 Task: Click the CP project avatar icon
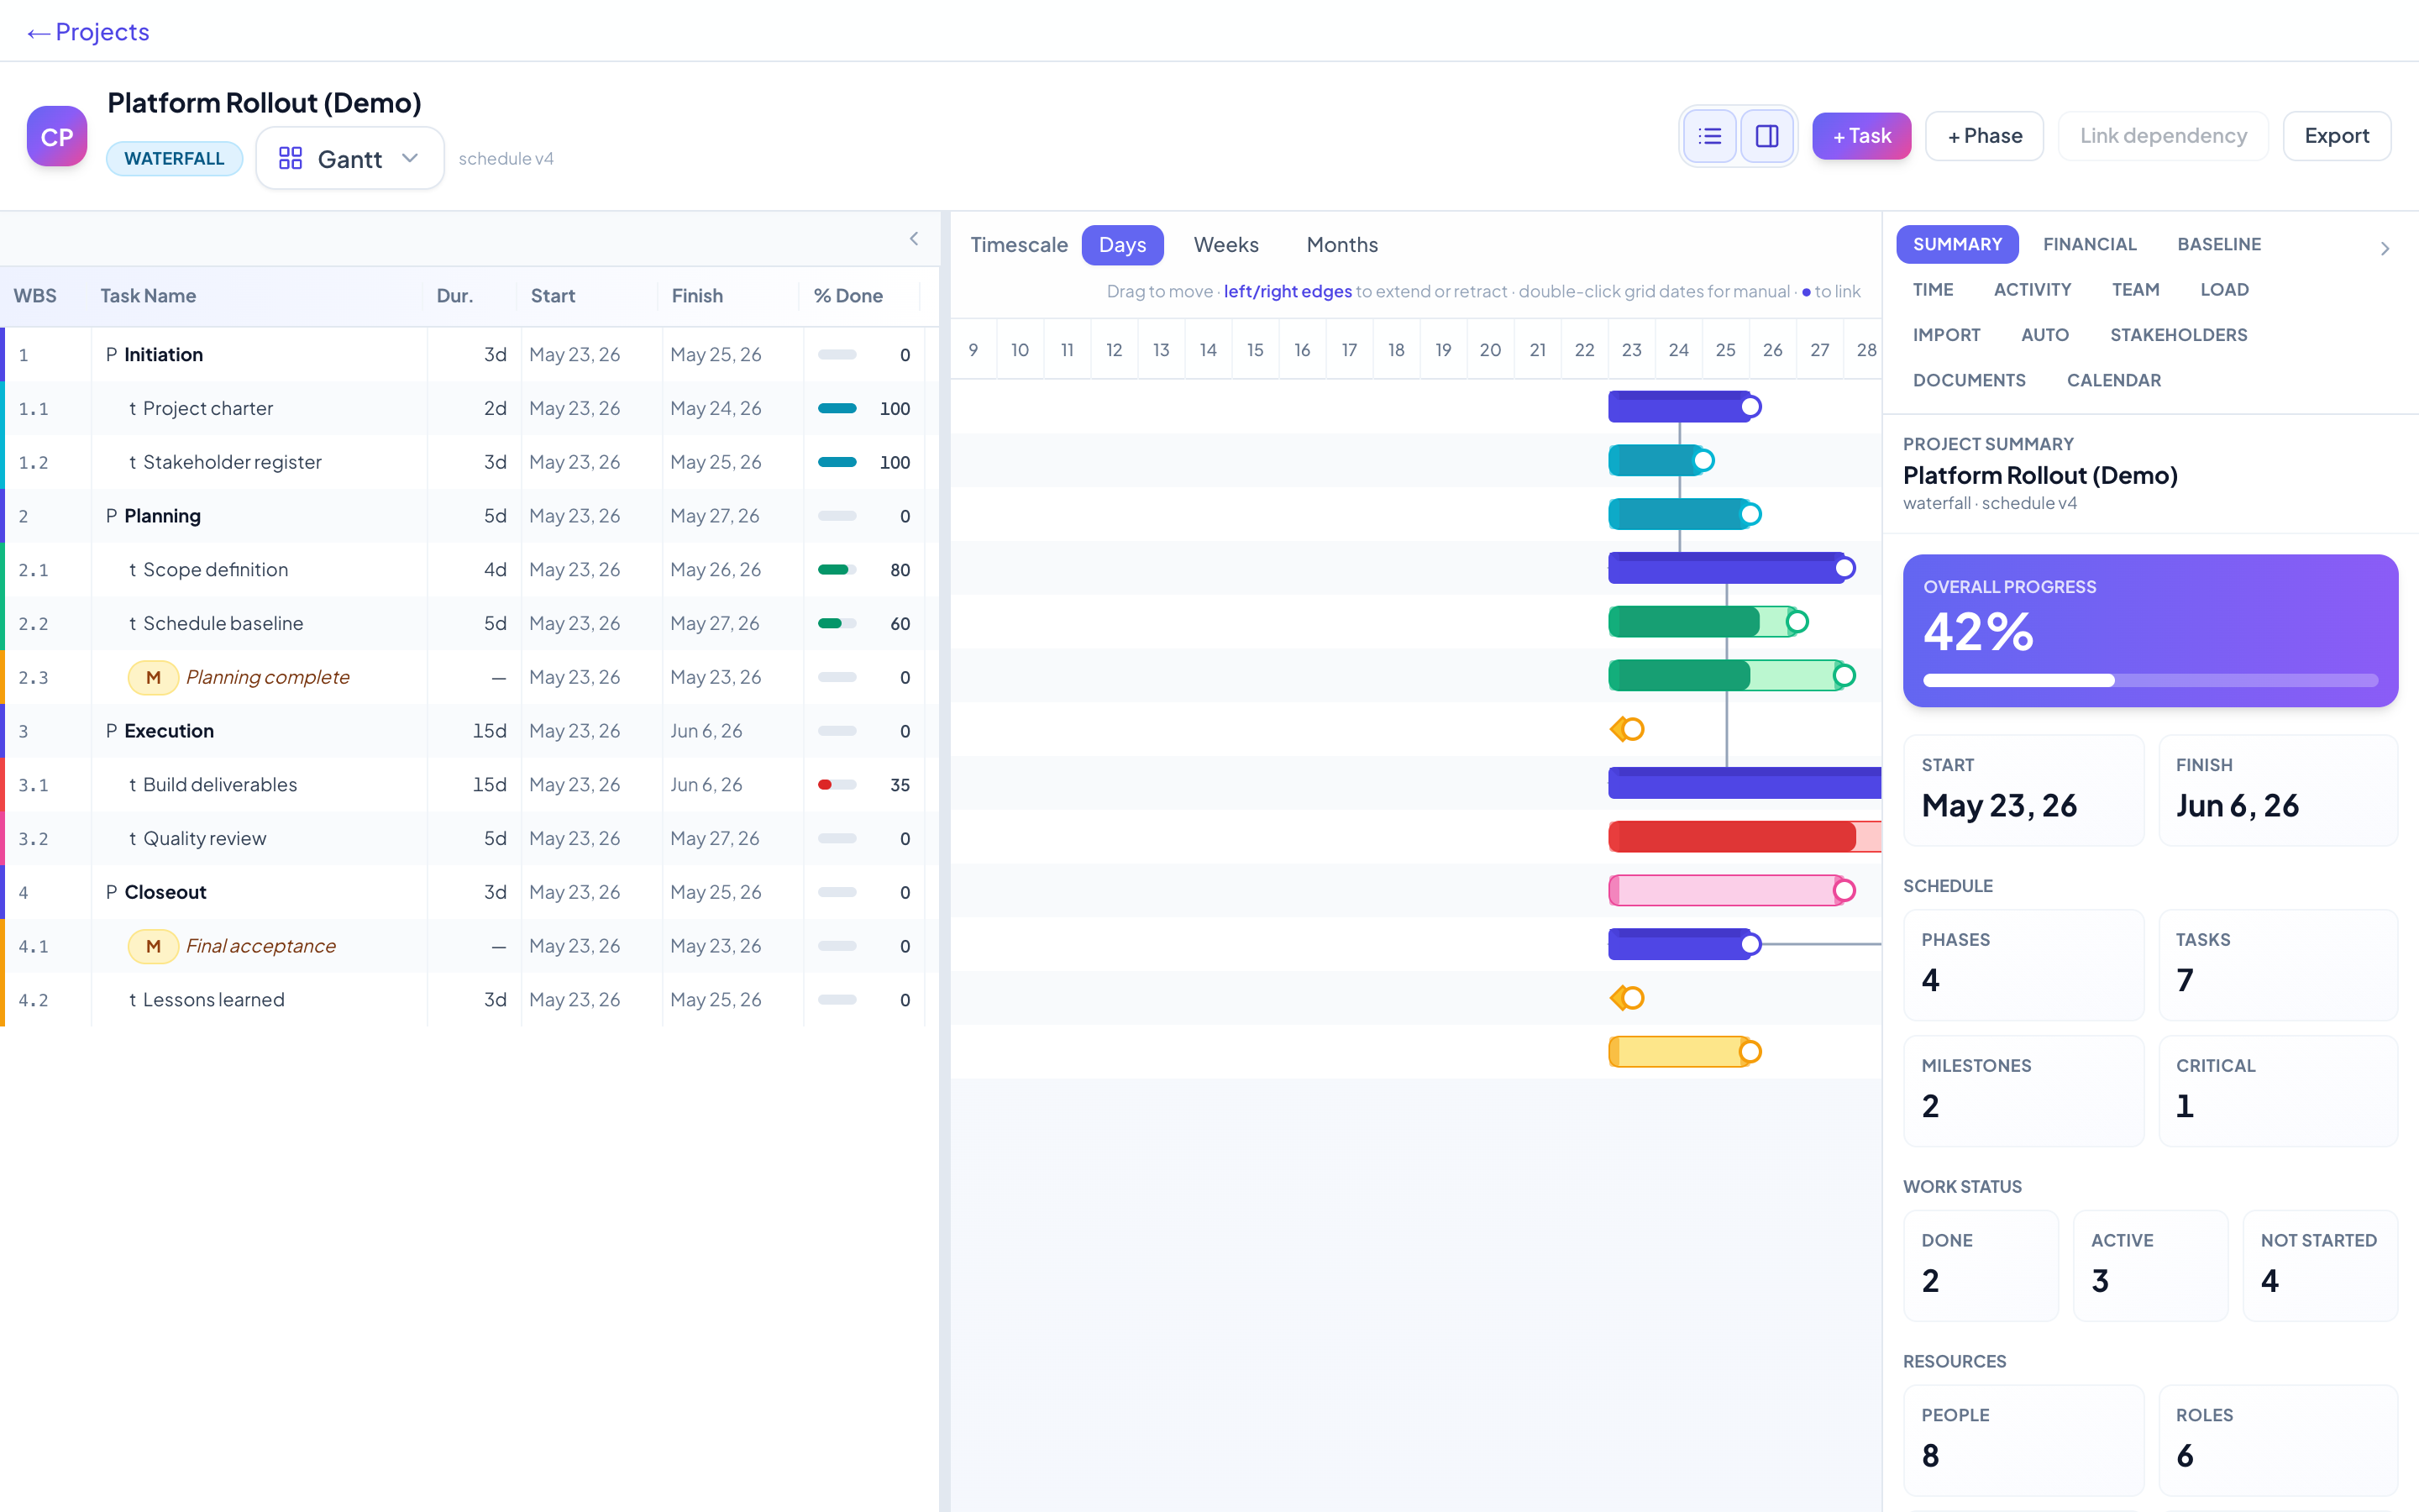coord(57,136)
